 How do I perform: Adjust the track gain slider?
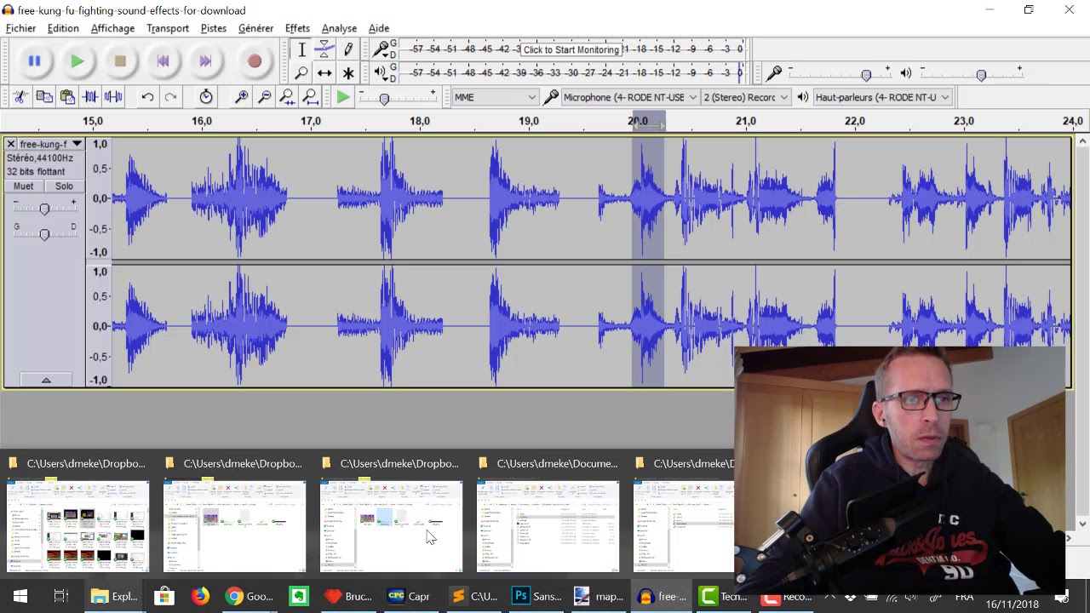pos(44,207)
